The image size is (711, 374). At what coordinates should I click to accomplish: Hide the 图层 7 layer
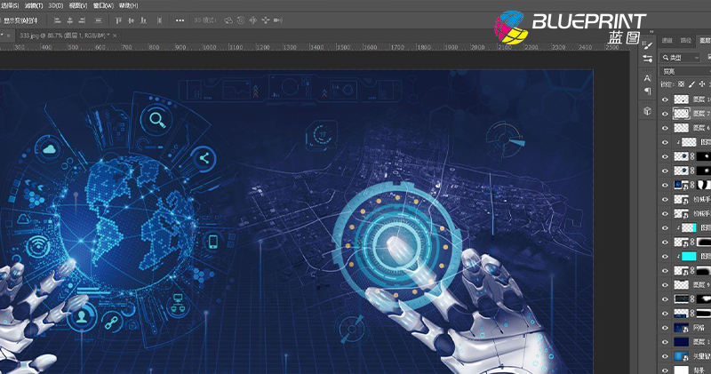click(x=665, y=114)
